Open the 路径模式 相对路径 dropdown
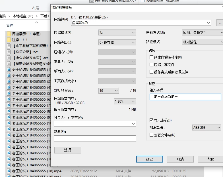223x177 pixels. [203, 42]
